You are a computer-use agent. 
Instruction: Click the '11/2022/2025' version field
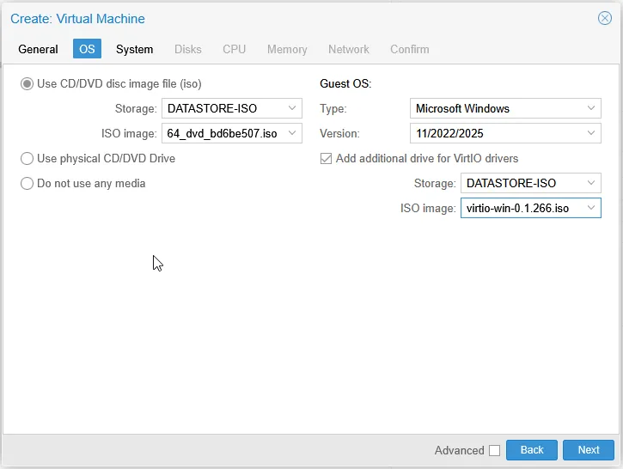click(496, 133)
